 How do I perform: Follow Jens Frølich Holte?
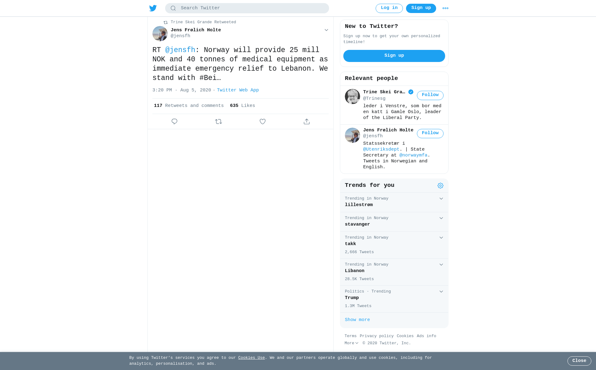coord(430,133)
